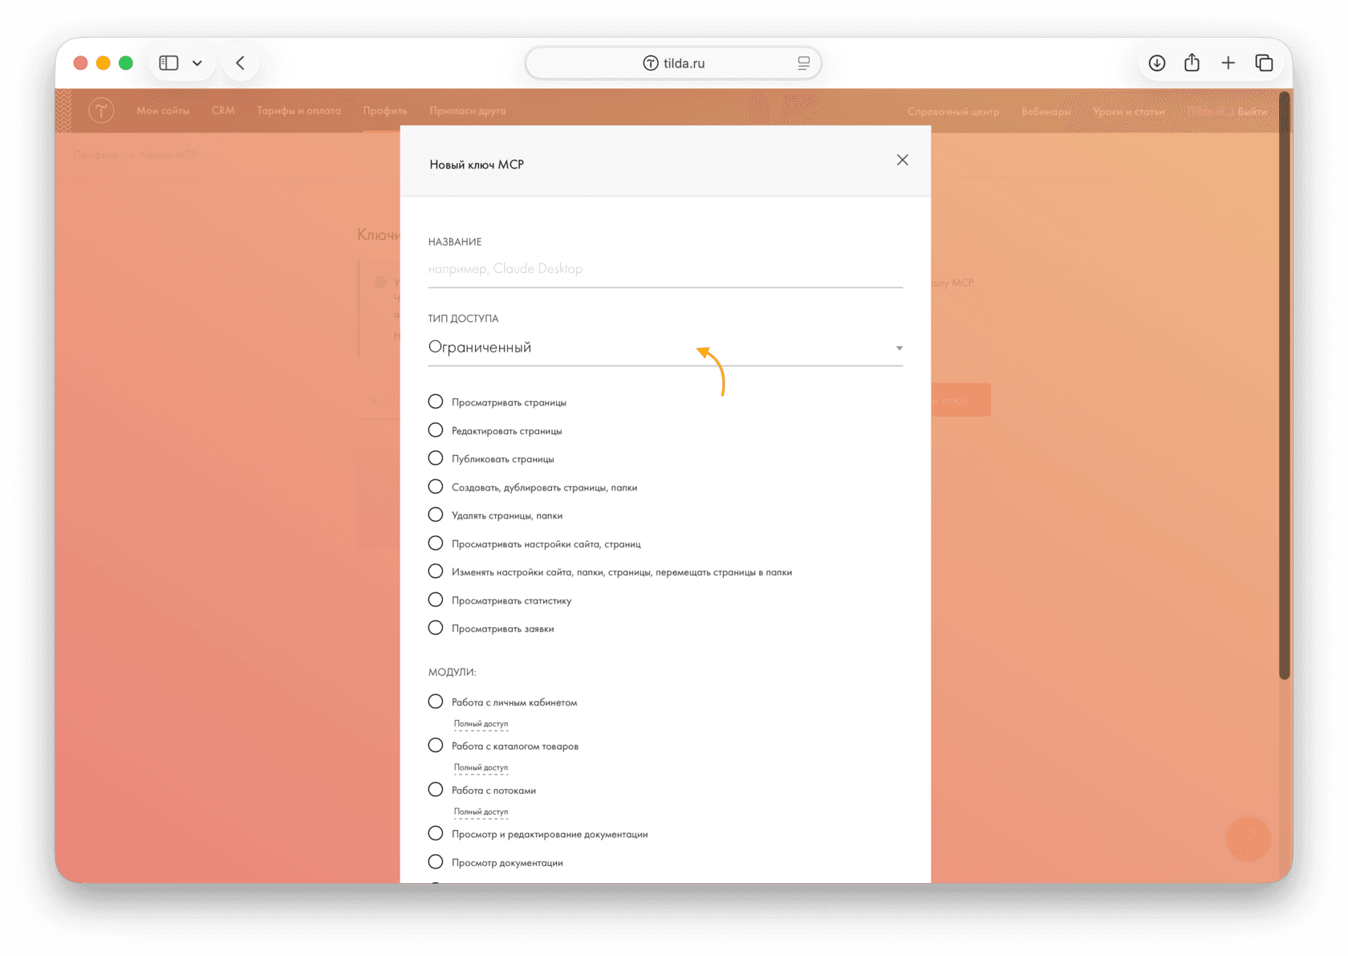
Task: Click the Safari sidebar toggle icon
Action: 168,63
